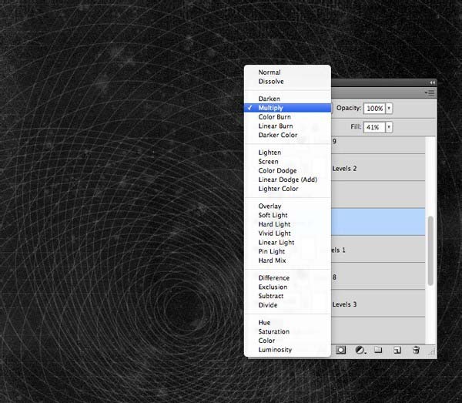Screen dimensions: 462x403
Task: Choose Normal blend mode
Action: pos(287,72)
